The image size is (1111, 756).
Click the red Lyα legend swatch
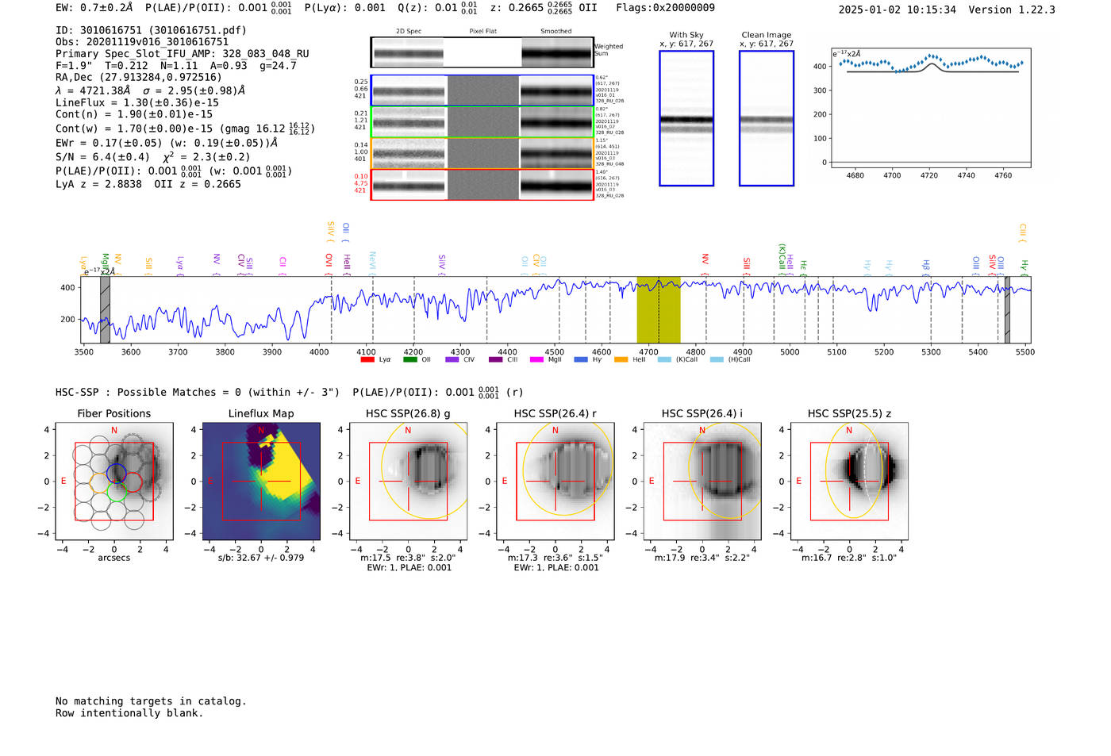(x=367, y=359)
